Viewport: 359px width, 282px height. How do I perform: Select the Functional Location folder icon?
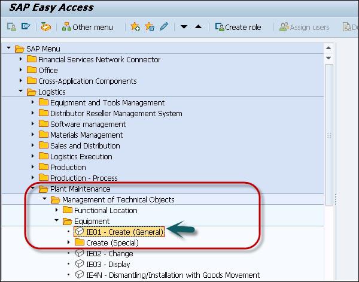(68, 210)
